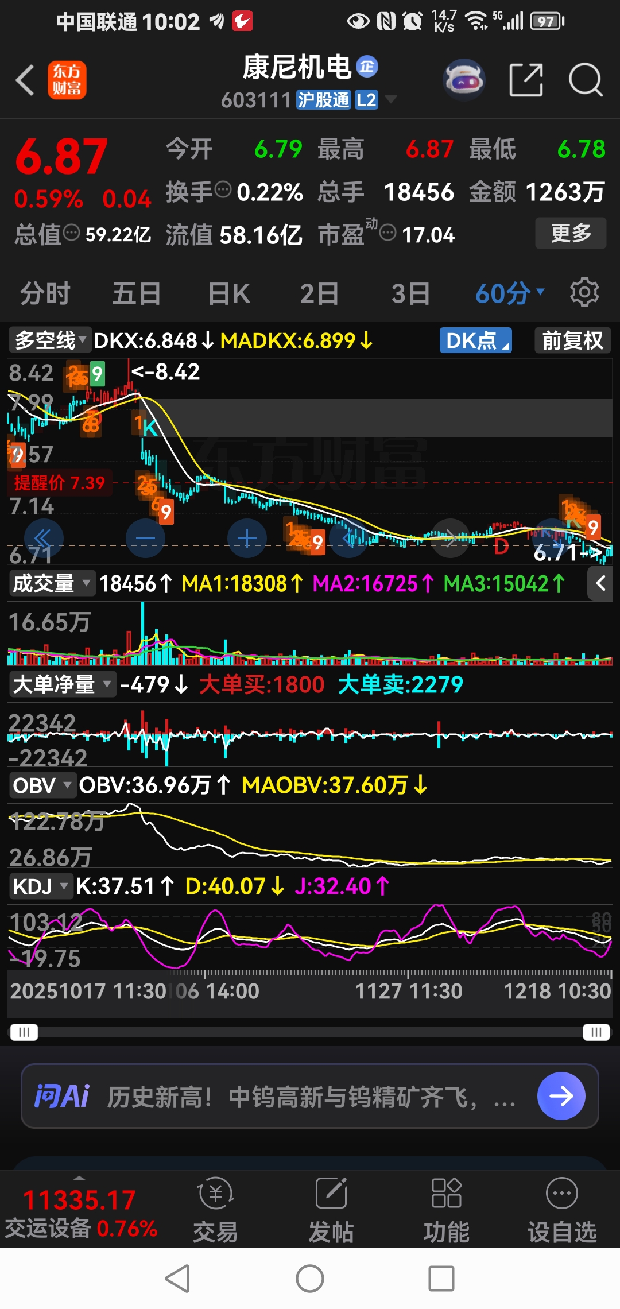Screen dimensions: 620x1309
Task: Move the chart right one step
Action: point(450,538)
